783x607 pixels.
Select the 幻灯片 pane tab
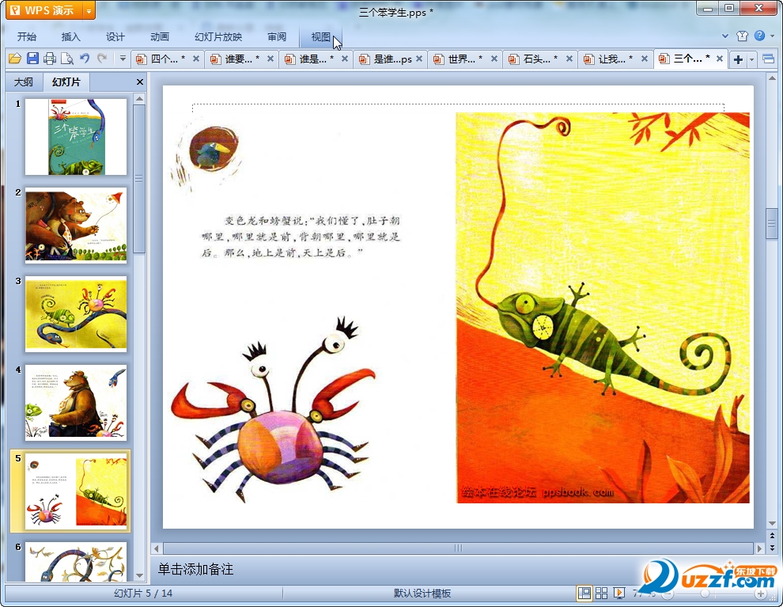coord(66,82)
